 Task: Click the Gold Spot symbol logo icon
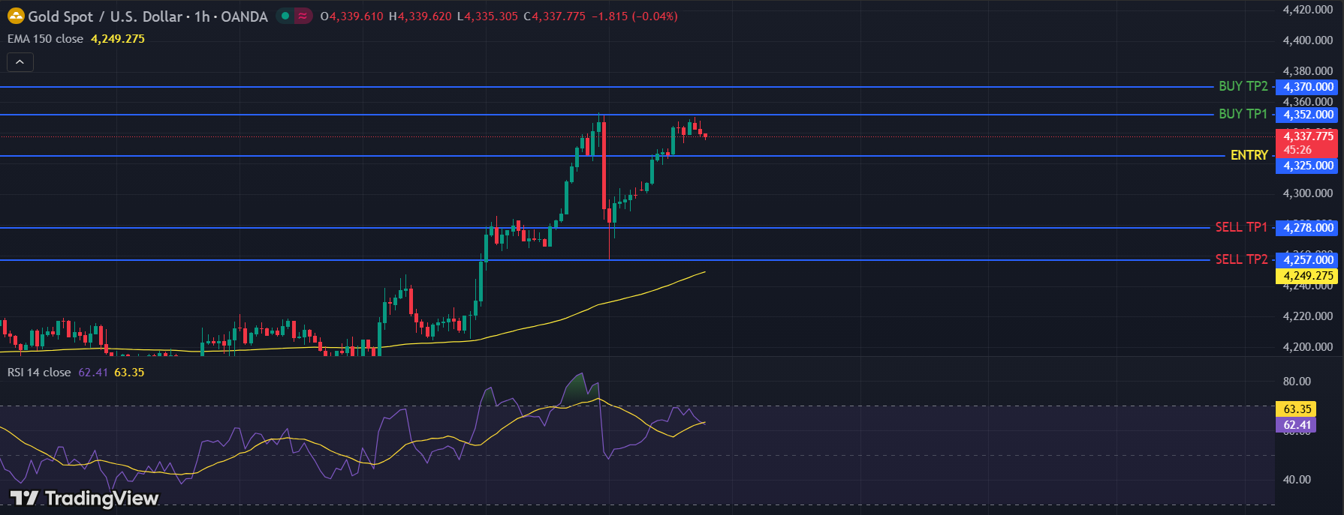16,16
